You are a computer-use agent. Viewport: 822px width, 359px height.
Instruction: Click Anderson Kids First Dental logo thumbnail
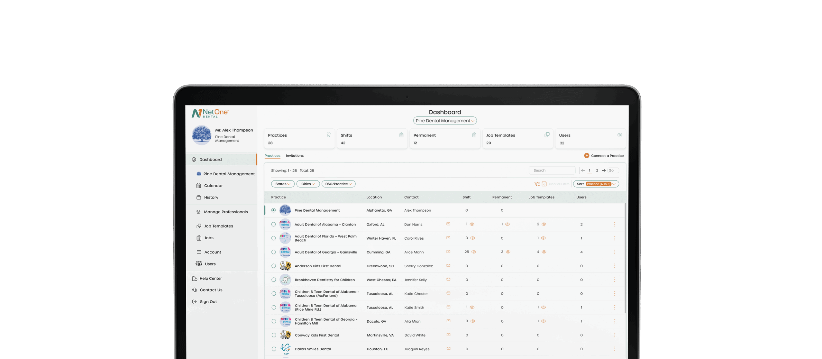pos(285,266)
